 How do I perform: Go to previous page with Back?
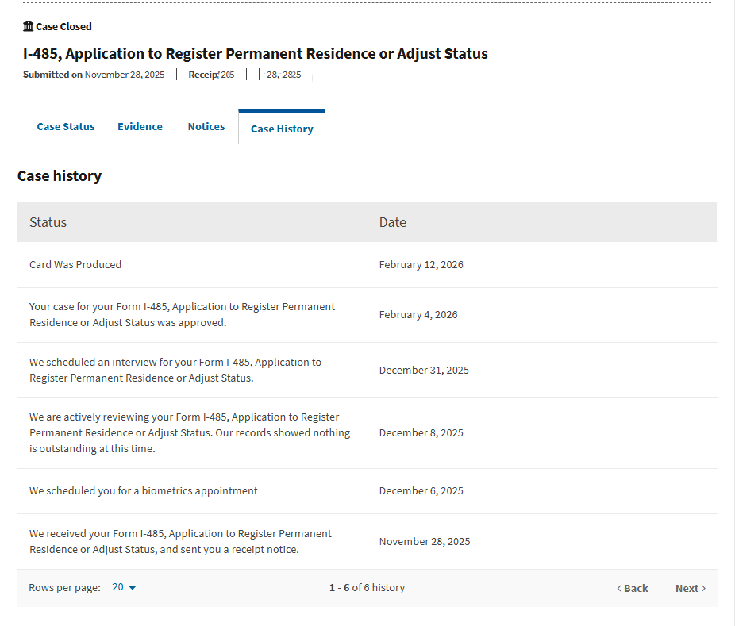(x=633, y=588)
